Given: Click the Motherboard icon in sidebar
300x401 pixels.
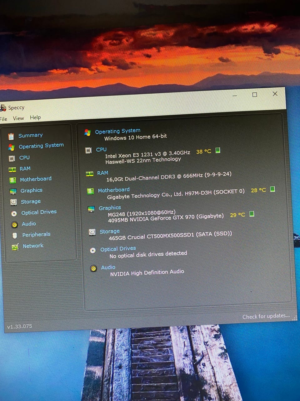Looking at the screenshot, I should (x=13, y=180).
